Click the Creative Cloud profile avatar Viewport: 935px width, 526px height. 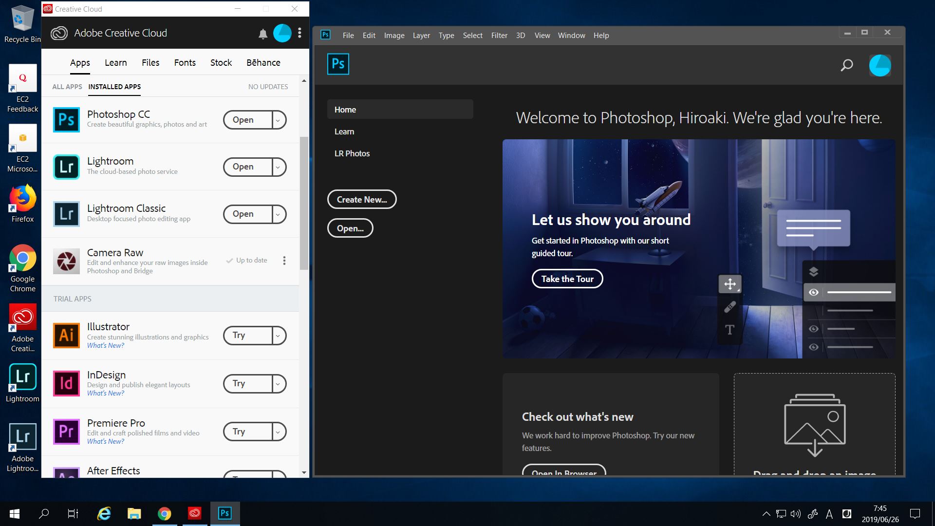282,33
